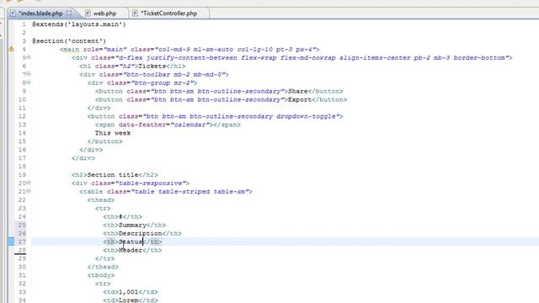Click the warning marker icon on line 4

[11, 50]
